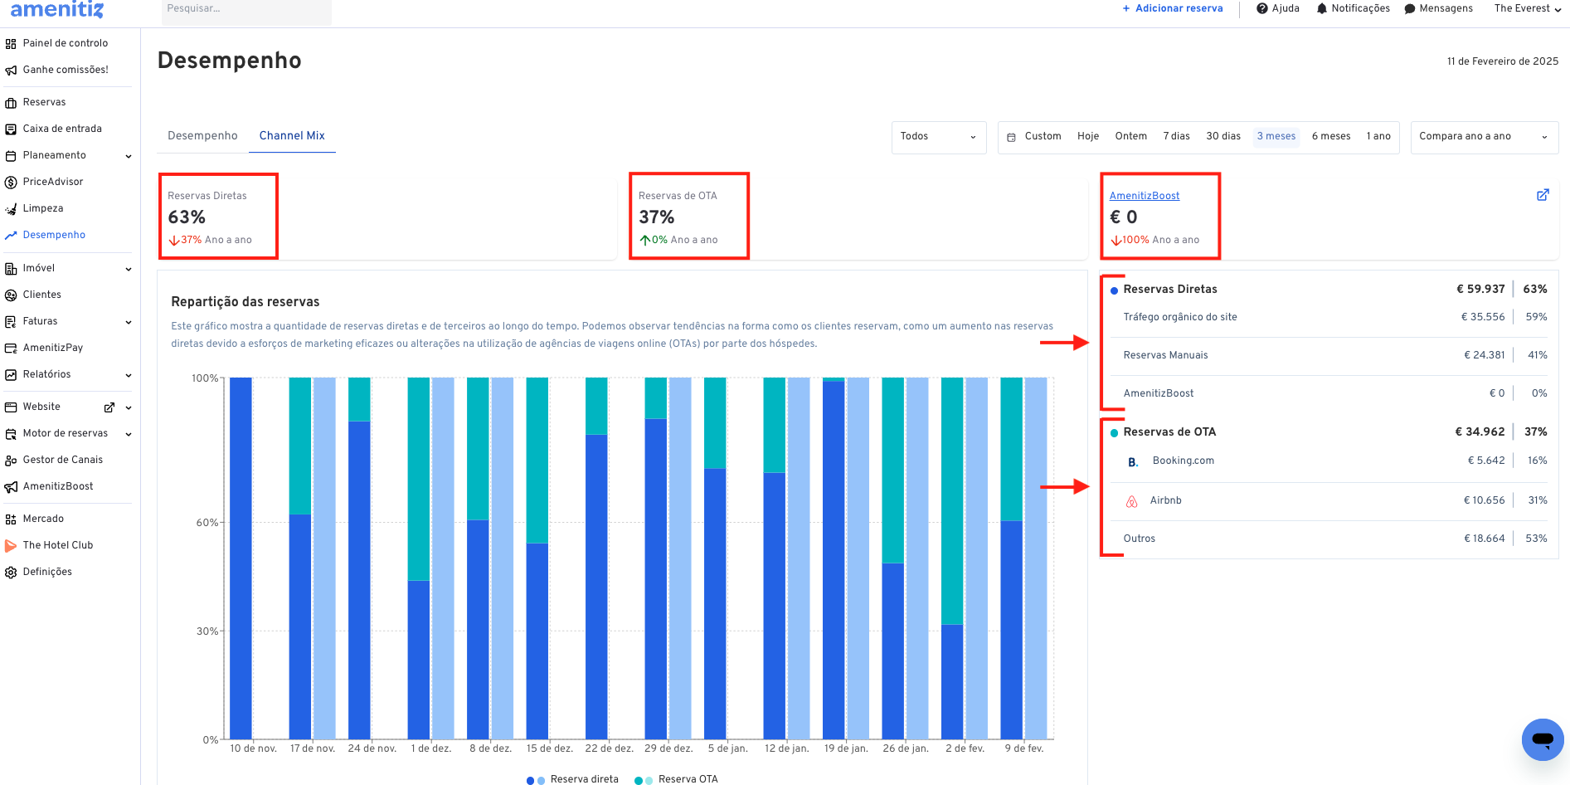Switch to the Channel Mix tab
The height and width of the screenshot is (785, 1570).
point(292,136)
